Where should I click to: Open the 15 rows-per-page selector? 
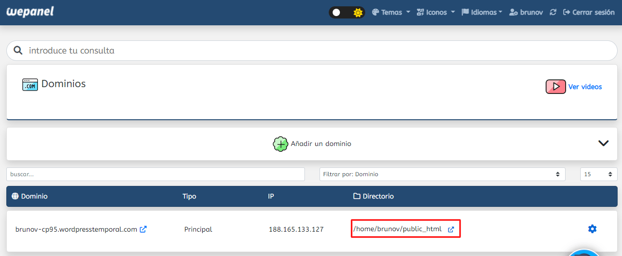pyautogui.click(x=599, y=174)
